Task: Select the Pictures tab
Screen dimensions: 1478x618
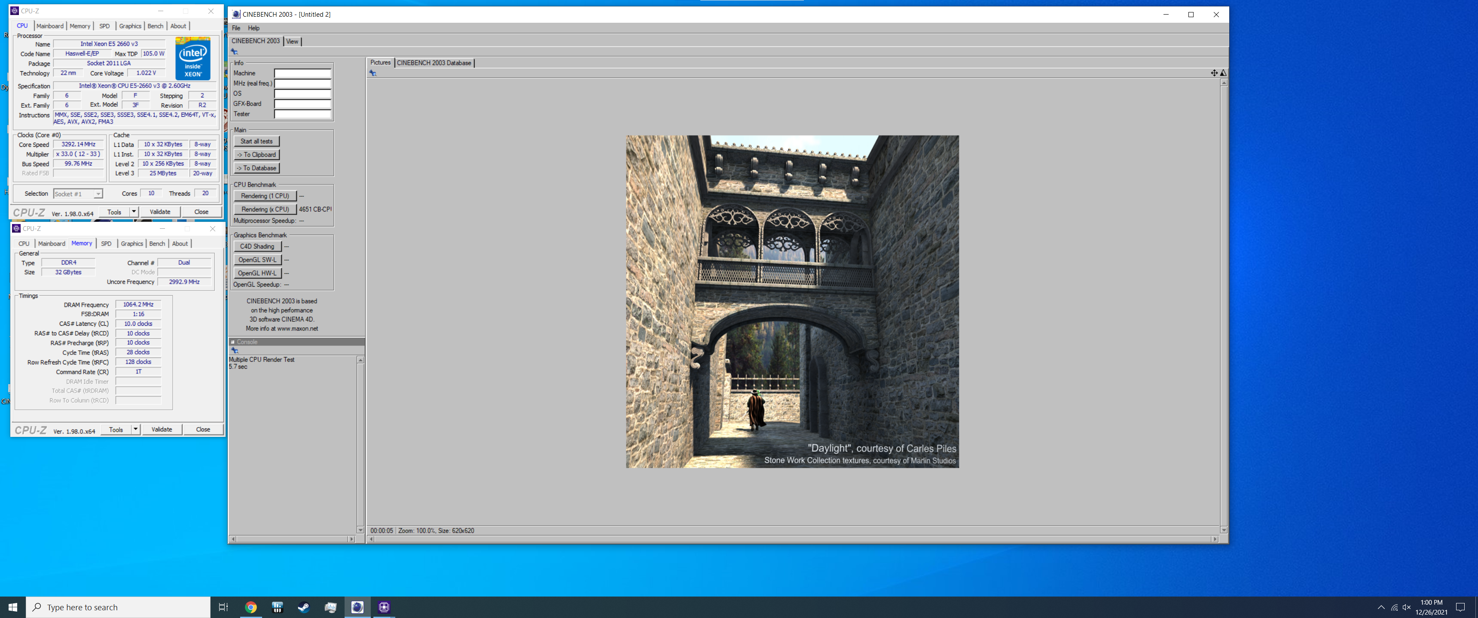Action: click(380, 63)
